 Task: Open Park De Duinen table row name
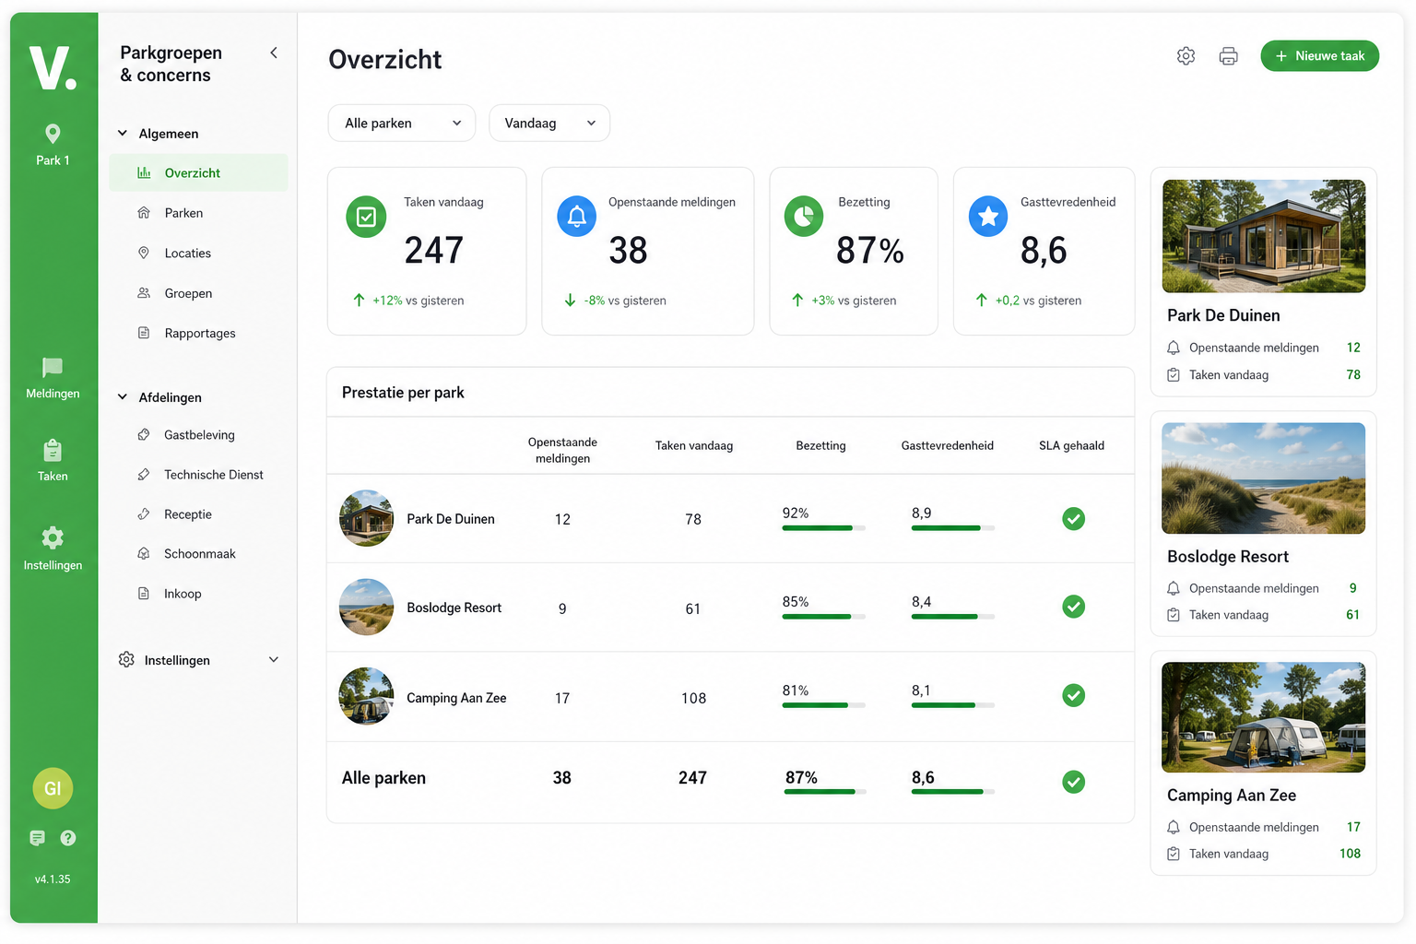tap(451, 519)
